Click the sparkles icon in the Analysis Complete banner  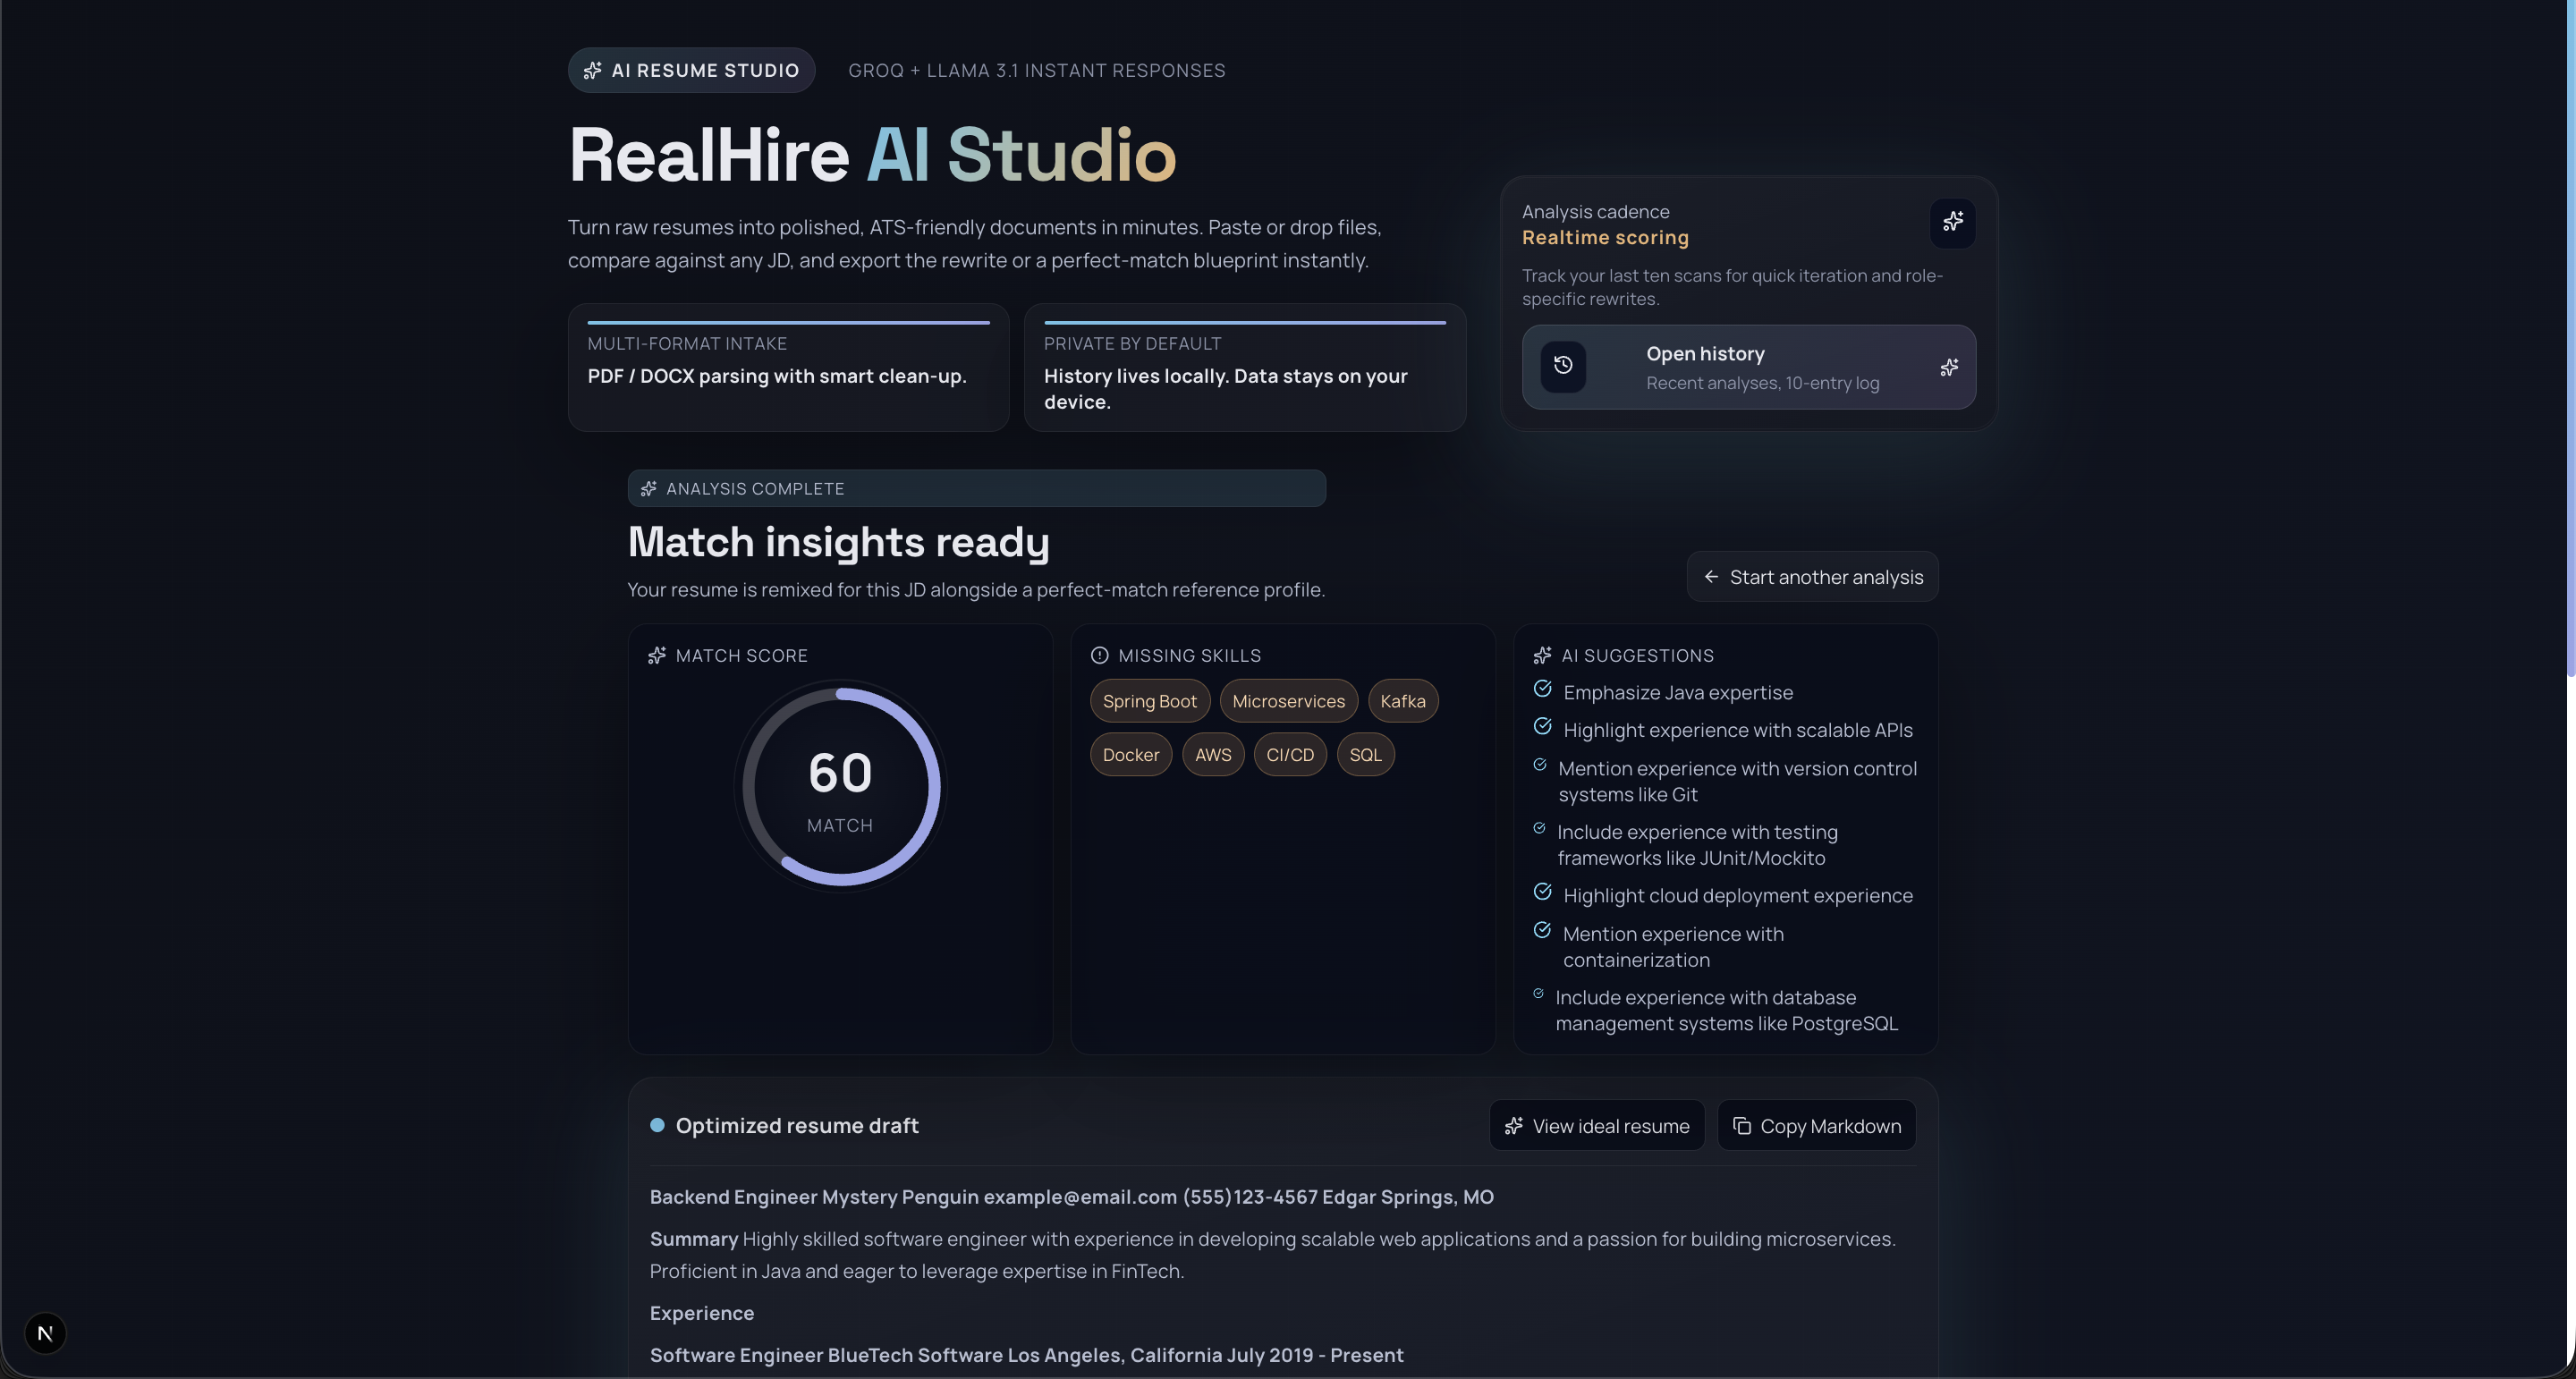(x=649, y=488)
